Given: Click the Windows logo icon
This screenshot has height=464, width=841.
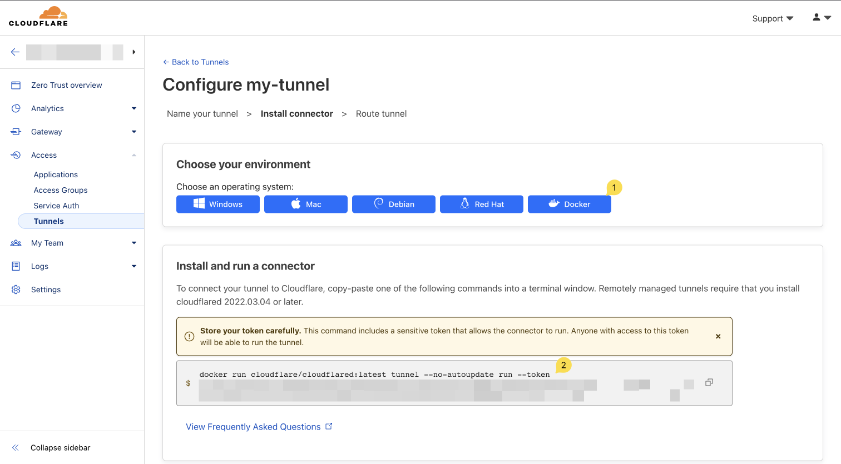Looking at the screenshot, I should click(199, 203).
